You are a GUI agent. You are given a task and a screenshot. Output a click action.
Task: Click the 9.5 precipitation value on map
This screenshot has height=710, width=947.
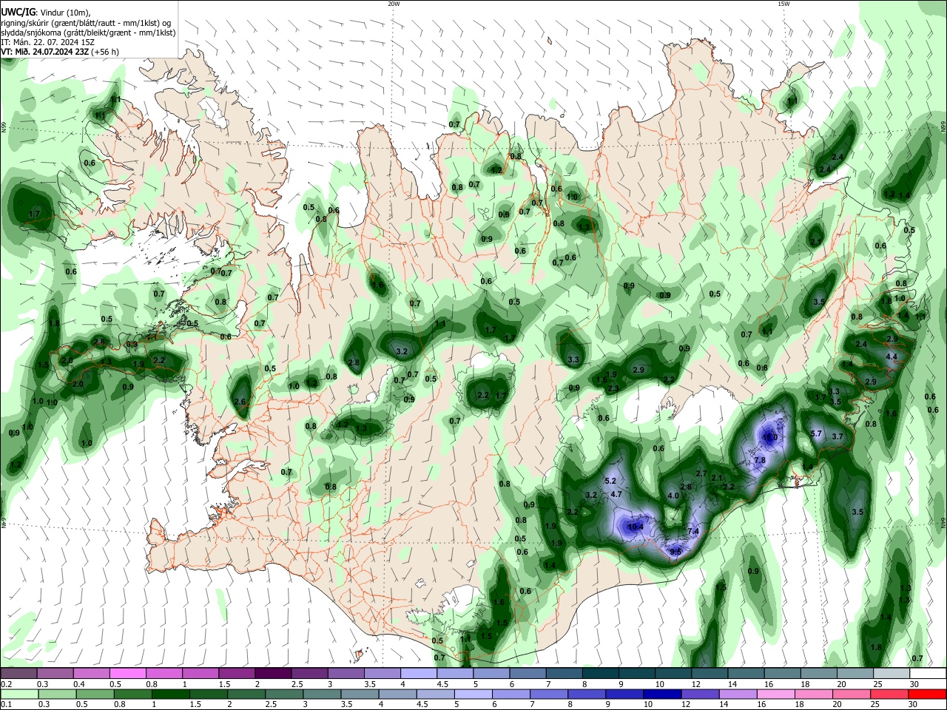(x=675, y=552)
